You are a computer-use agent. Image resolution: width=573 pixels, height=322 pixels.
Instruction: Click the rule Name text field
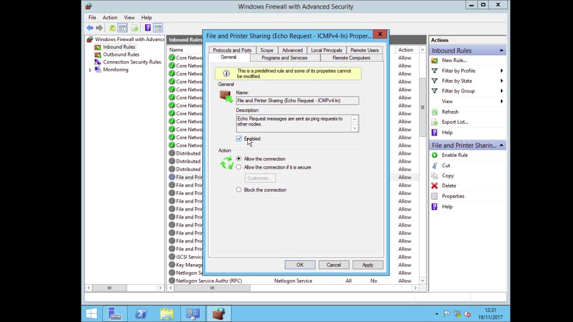tap(297, 100)
